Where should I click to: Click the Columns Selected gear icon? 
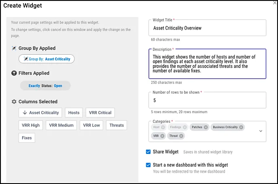(x=14, y=102)
